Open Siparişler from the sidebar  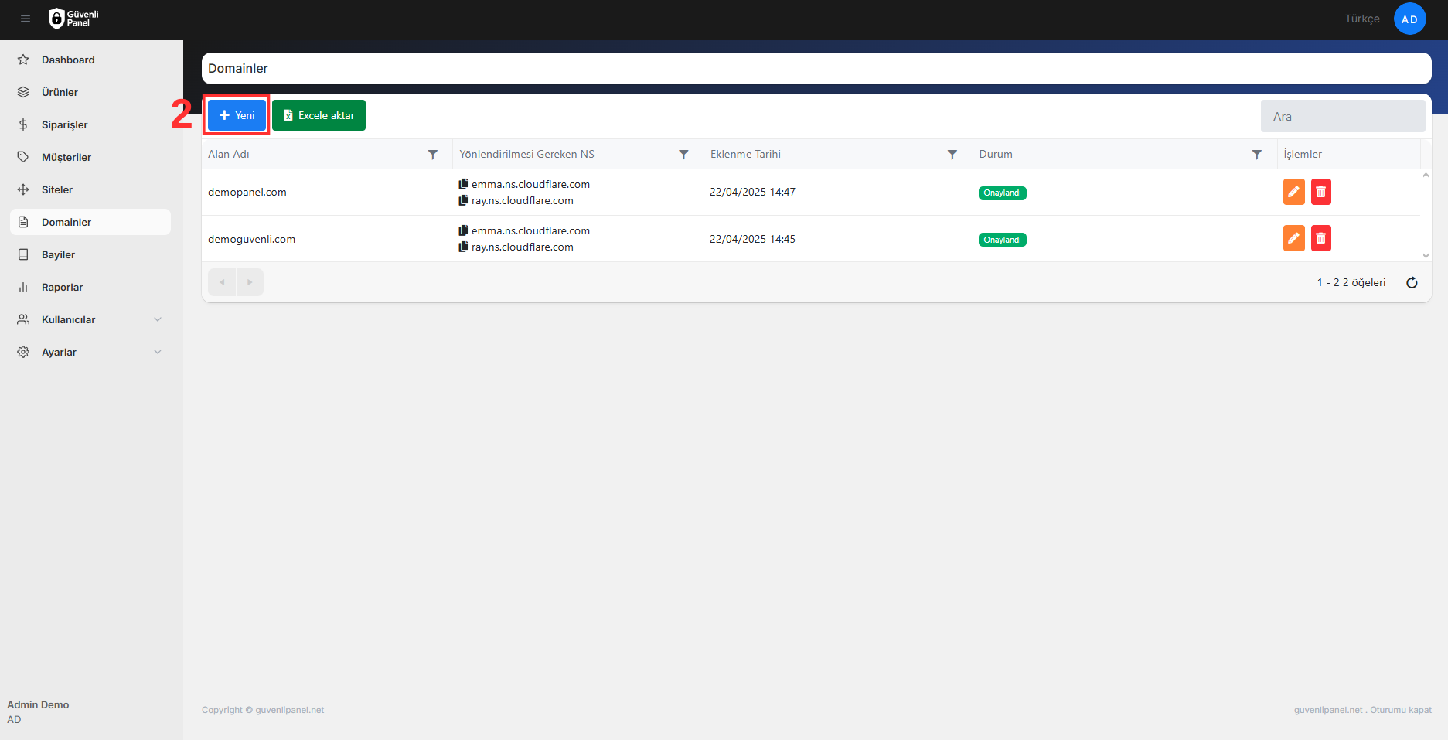pyautogui.click(x=65, y=124)
